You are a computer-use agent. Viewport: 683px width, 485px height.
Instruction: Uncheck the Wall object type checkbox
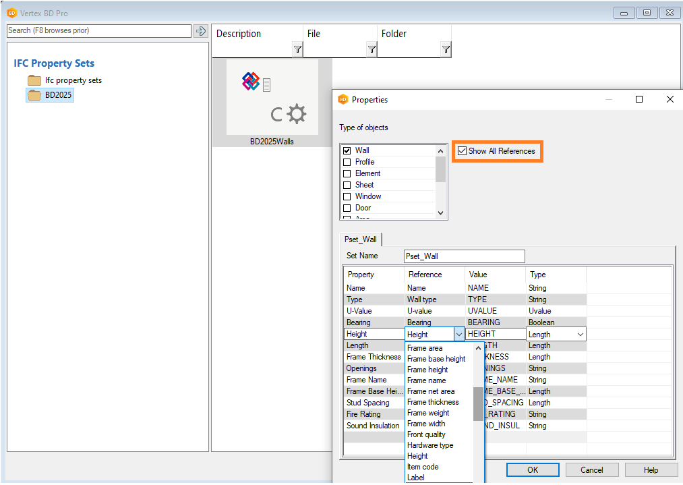pos(347,150)
